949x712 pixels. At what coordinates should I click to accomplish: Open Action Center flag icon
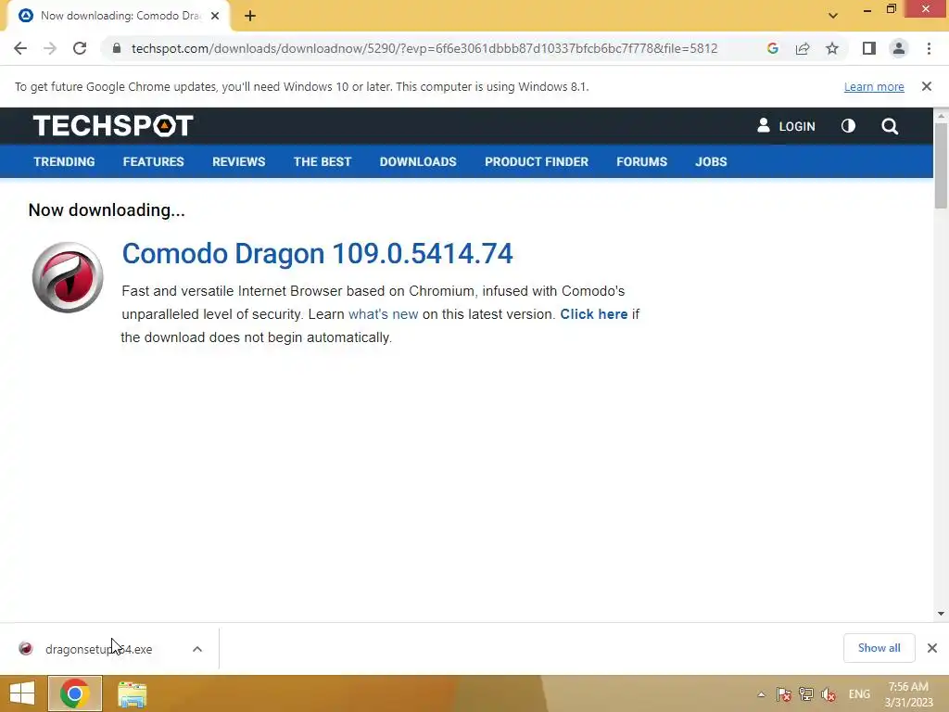coord(783,694)
